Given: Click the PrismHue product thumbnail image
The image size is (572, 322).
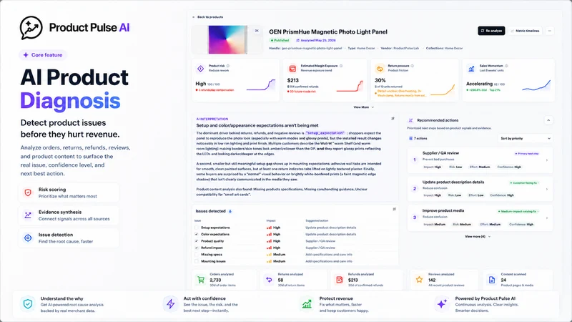Looking at the screenshot, I should pos(227,39).
